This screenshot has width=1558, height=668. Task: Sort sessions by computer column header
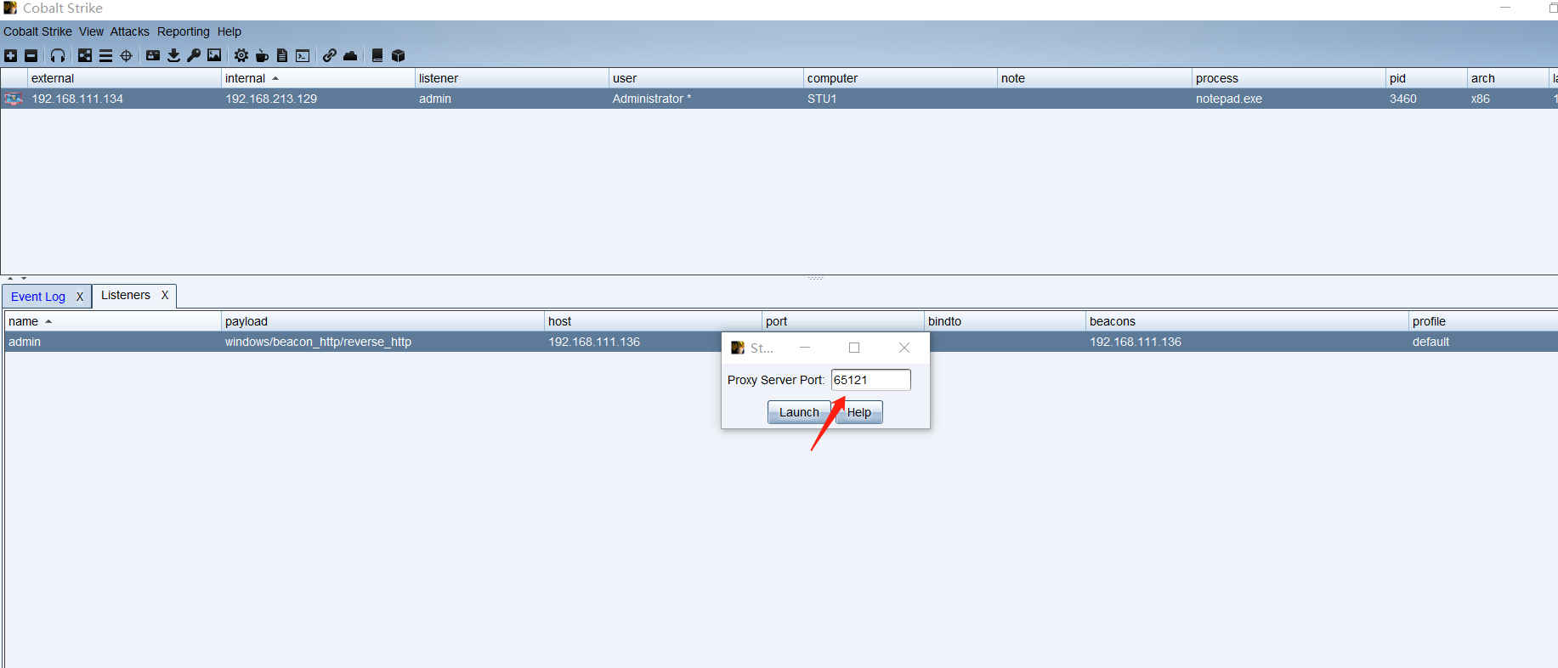coord(899,78)
